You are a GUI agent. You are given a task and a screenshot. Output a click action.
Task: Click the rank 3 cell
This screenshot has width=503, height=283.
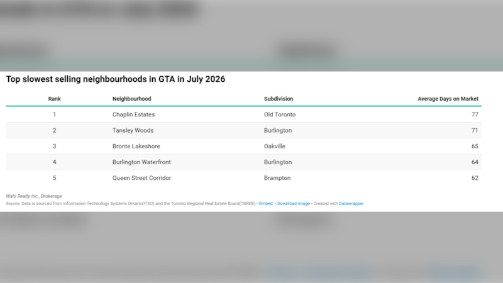coord(55,147)
